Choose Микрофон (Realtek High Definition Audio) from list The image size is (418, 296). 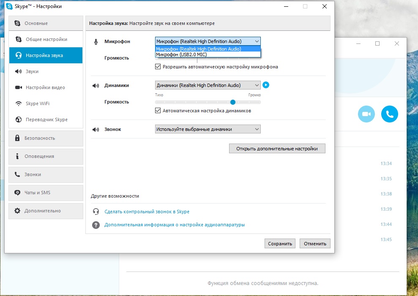coord(208,49)
